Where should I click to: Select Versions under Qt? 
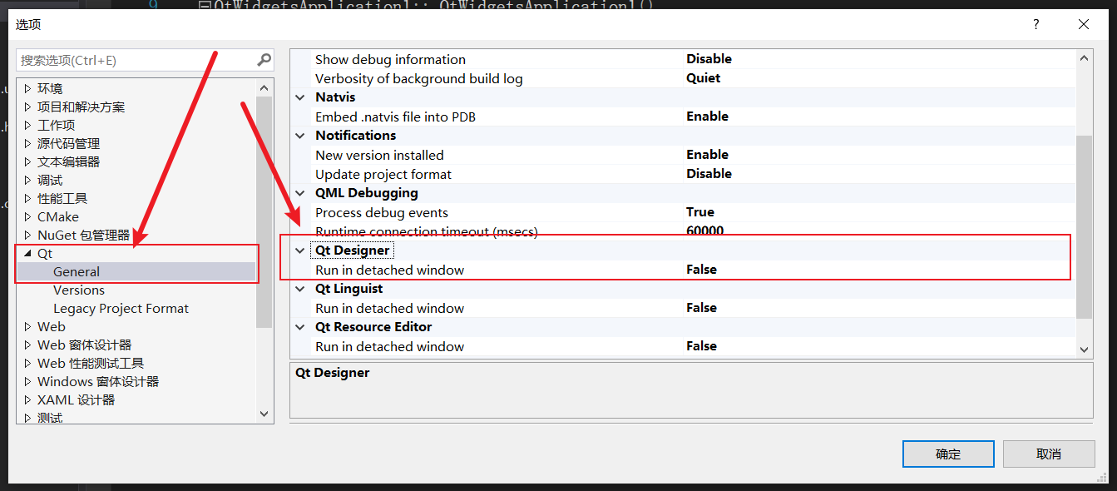pos(79,290)
